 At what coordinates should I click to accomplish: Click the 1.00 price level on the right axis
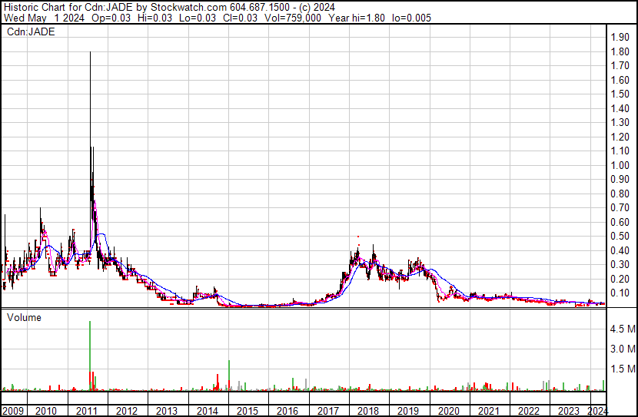click(x=620, y=165)
